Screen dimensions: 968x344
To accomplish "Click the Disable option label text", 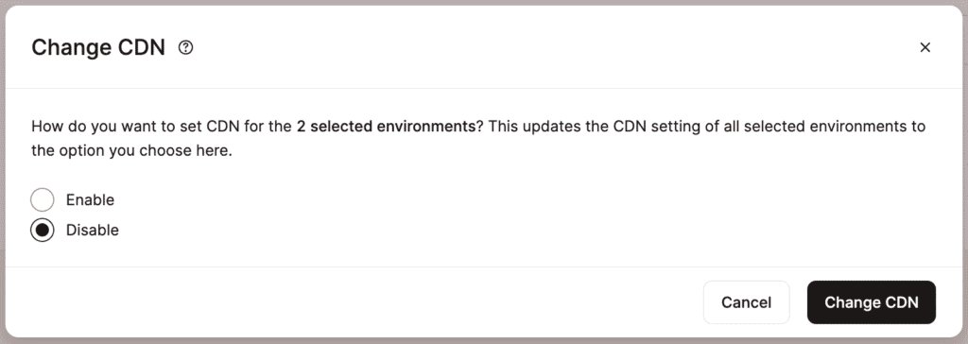I will click(x=93, y=230).
